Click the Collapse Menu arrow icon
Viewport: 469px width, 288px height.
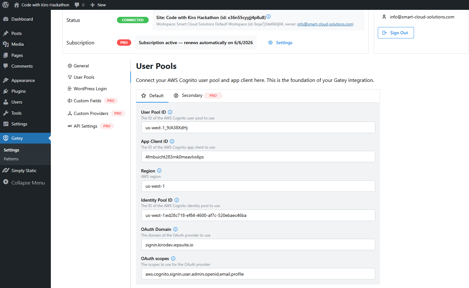6,182
